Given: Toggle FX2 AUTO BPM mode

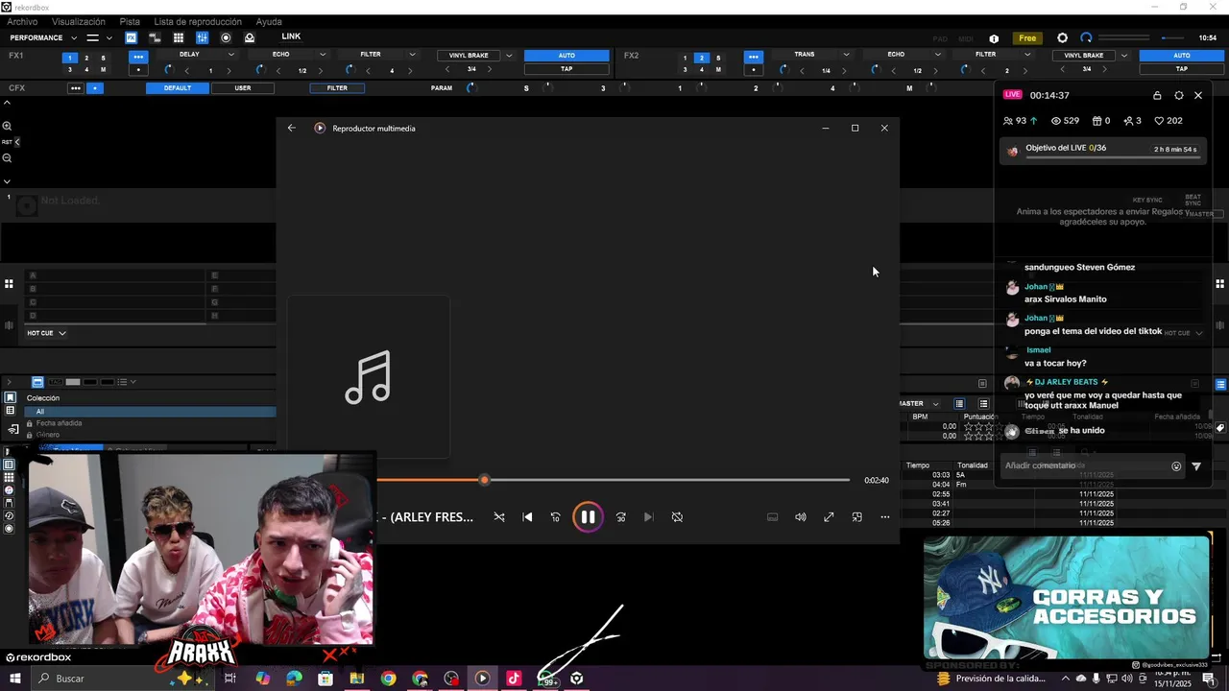Looking at the screenshot, I should (x=1182, y=56).
